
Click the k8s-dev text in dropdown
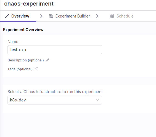tap(18, 100)
